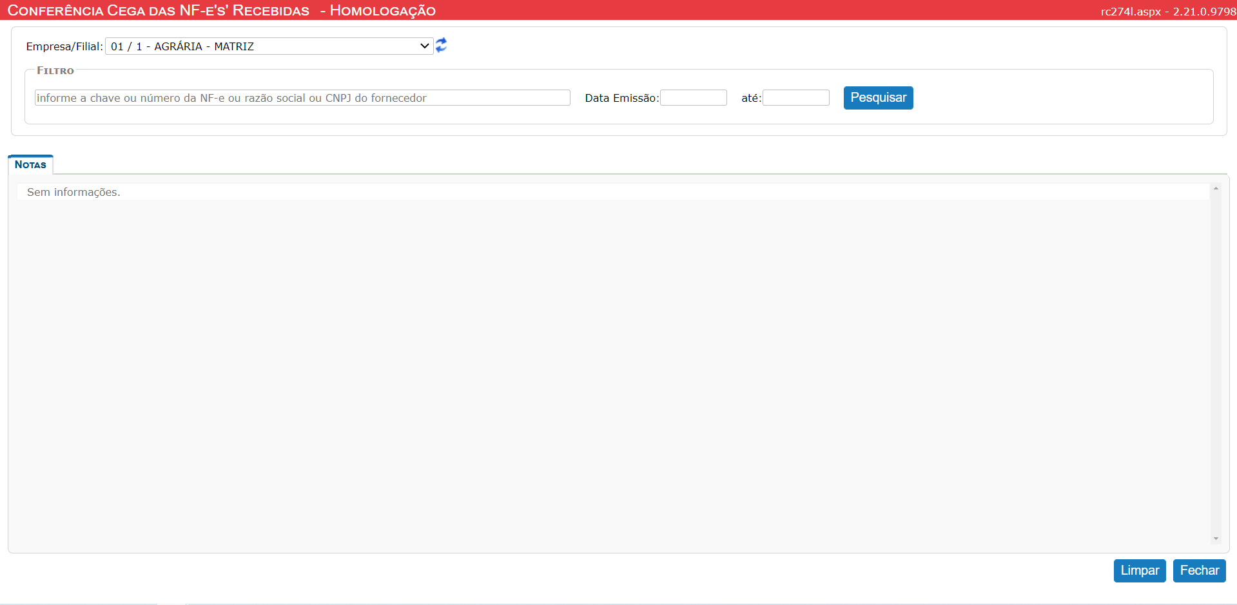The width and height of the screenshot is (1237, 605).
Task: Open the Empresa/Filial dropdown
Action: [x=269, y=46]
